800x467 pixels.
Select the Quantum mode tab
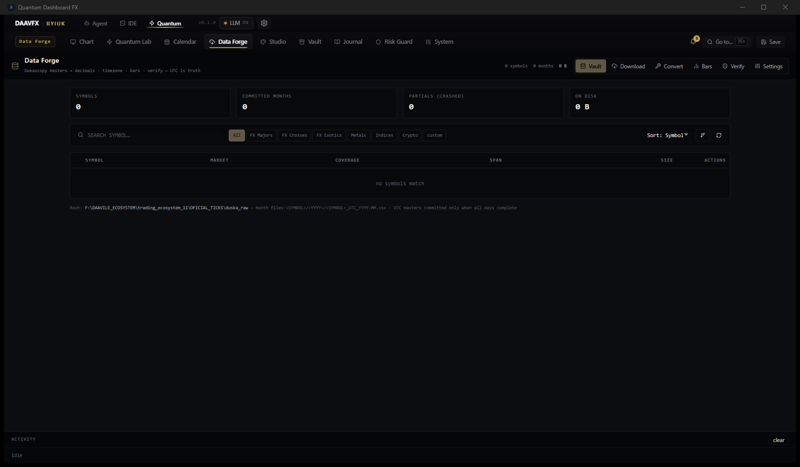click(165, 24)
